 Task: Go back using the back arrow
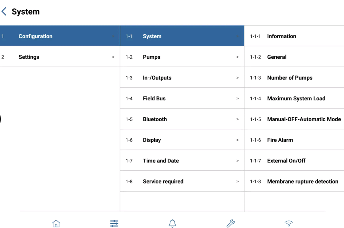(4, 11)
